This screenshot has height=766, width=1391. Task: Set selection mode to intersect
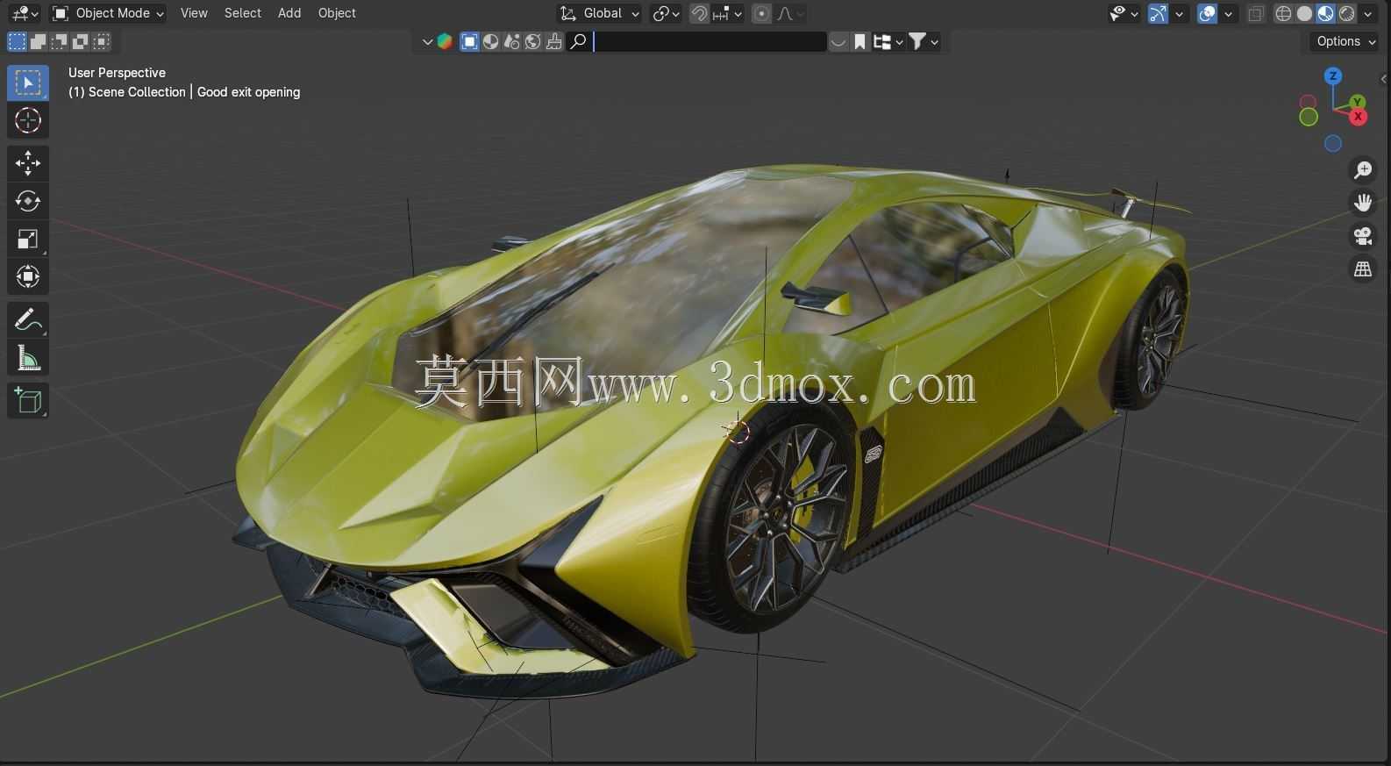pos(102,41)
